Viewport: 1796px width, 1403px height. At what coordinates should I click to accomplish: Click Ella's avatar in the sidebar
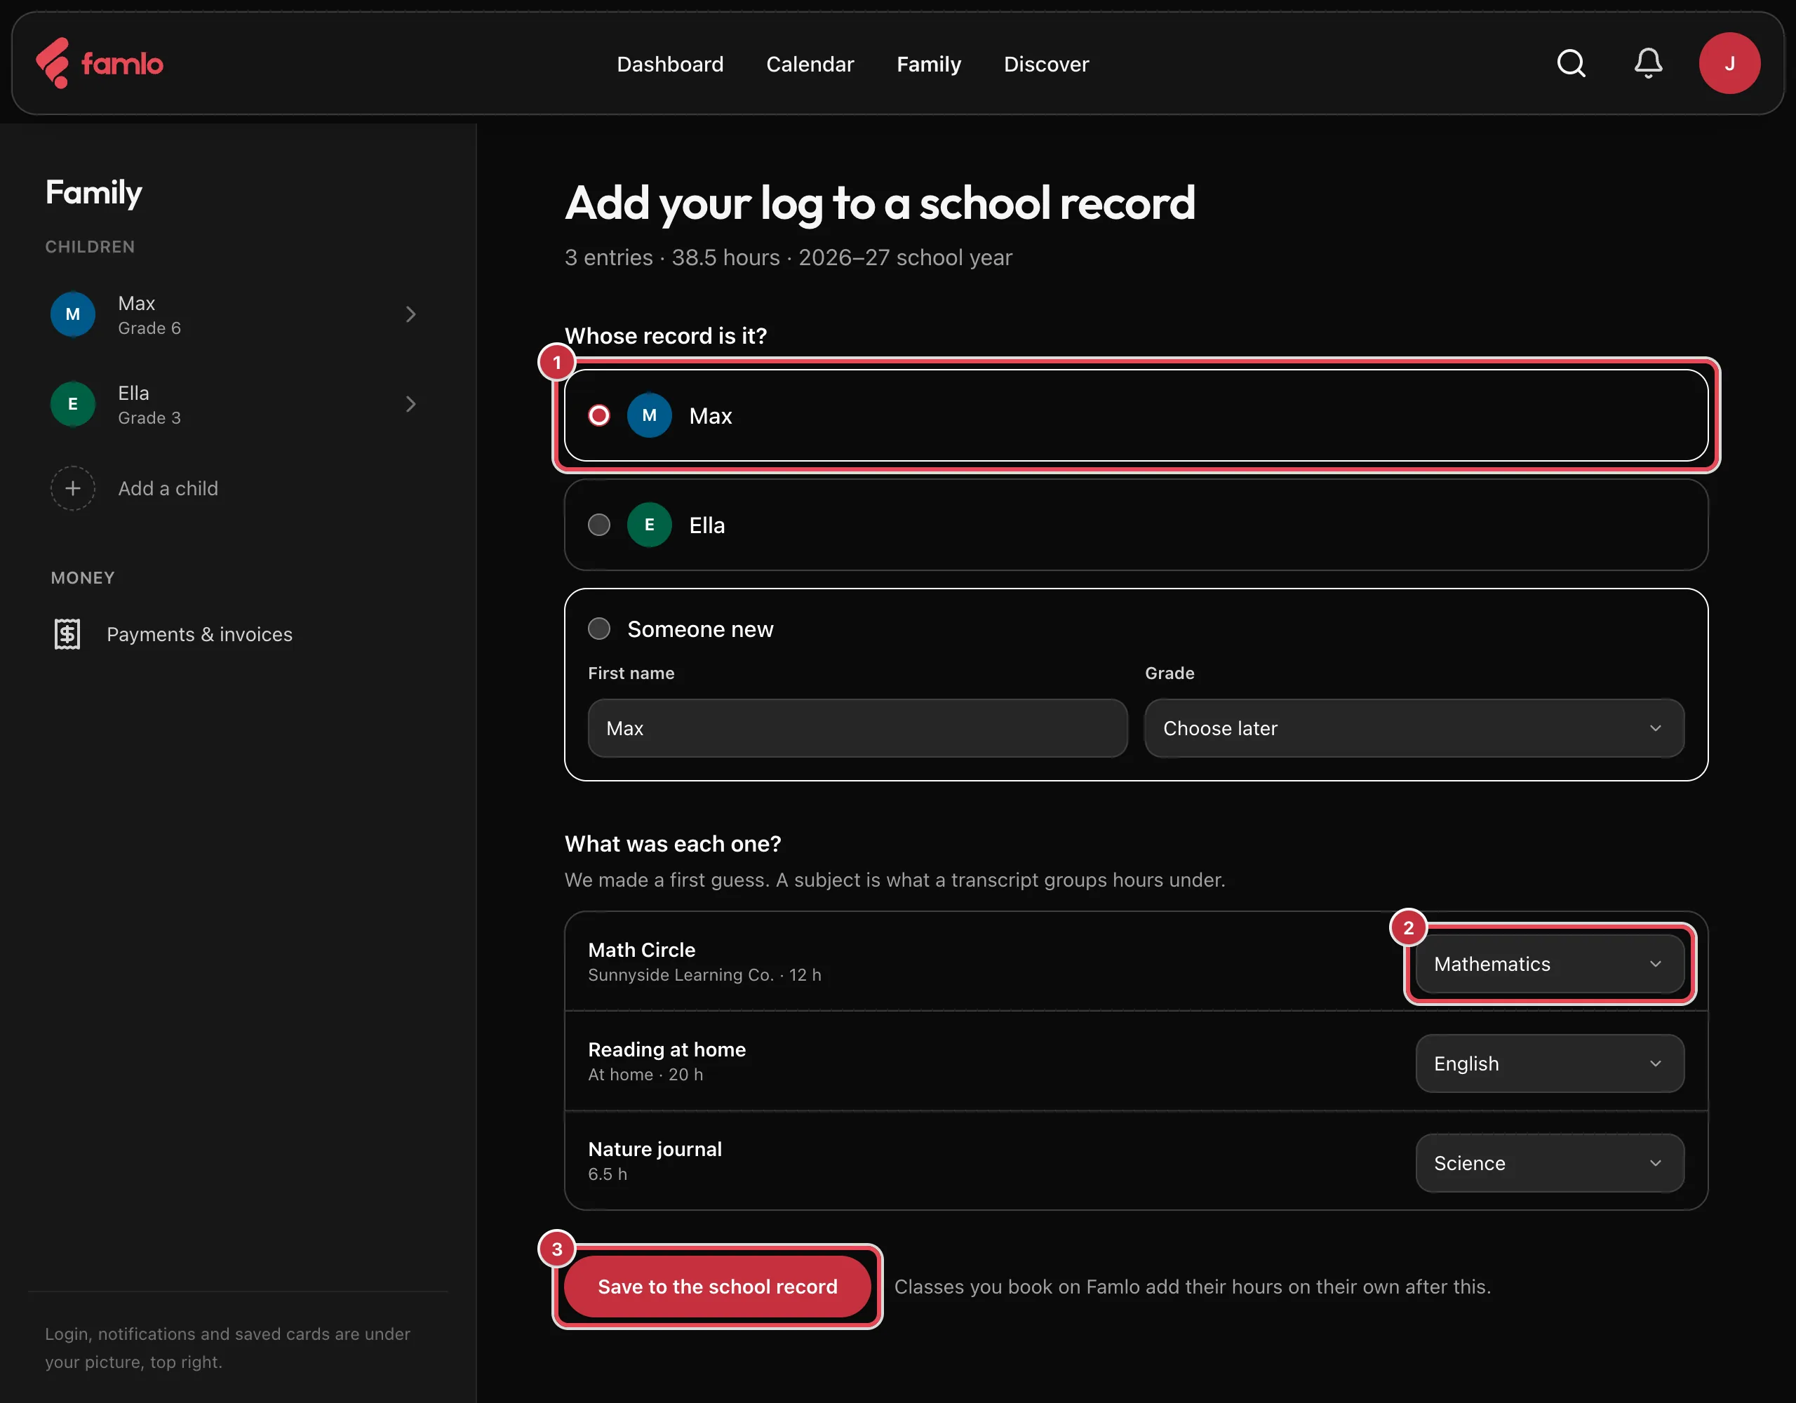point(73,404)
